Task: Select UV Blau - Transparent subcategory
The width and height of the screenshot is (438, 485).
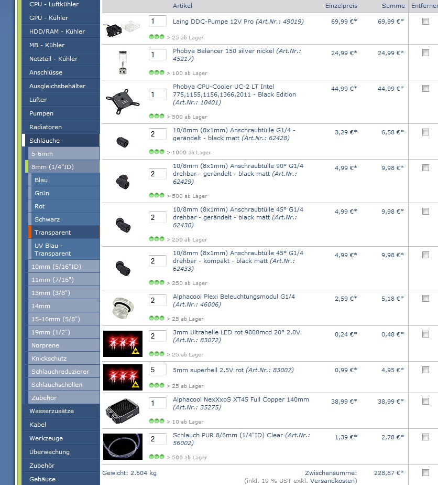Action: click(64, 249)
